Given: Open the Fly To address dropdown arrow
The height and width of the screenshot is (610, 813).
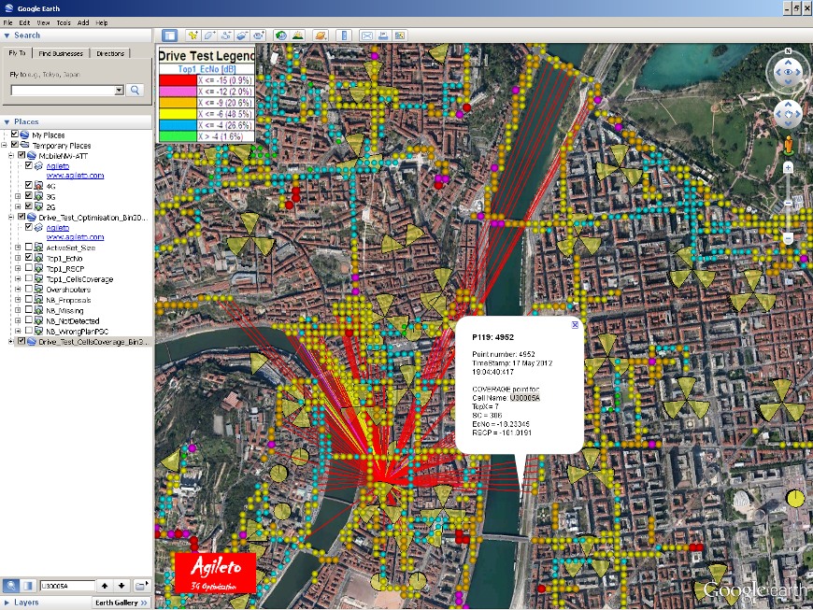Looking at the screenshot, I should [119, 91].
